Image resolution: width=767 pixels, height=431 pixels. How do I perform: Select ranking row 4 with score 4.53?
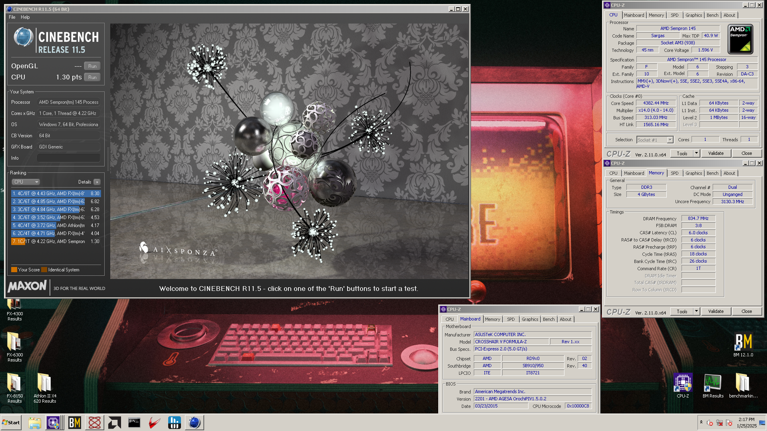coord(56,217)
